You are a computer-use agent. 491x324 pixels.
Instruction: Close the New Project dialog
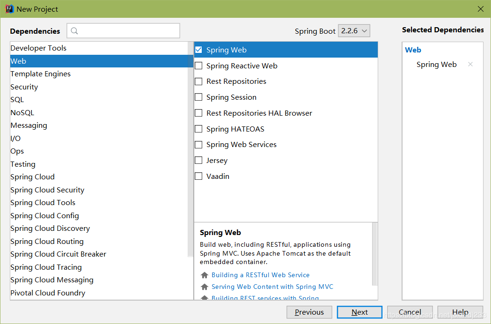tap(481, 9)
